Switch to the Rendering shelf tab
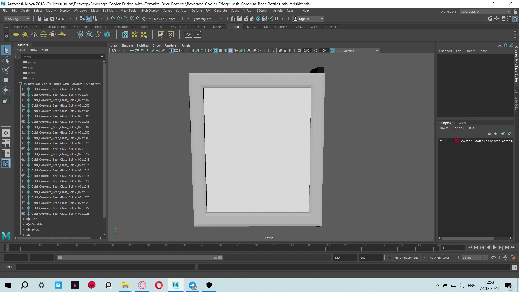519x292 pixels. click(144, 27)
